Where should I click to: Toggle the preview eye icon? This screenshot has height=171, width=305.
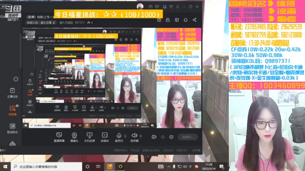pyautogui.click(x=163, y=137)
